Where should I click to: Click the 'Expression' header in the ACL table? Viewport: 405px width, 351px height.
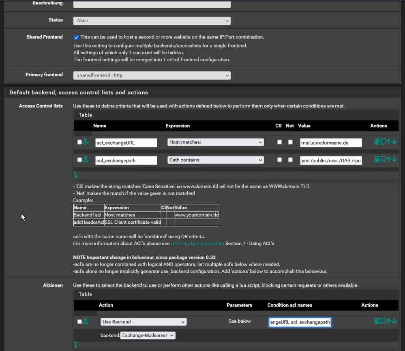(178, 126)
